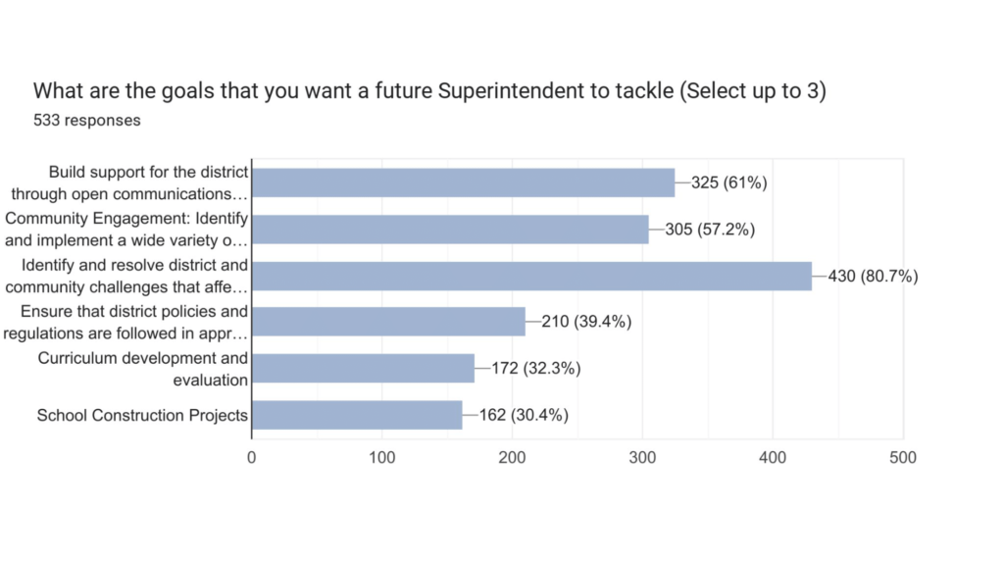This screenshot has width=1004, height=565.
Task: Click the "305 (57.2%)" value label
Action: click(711, 230)
